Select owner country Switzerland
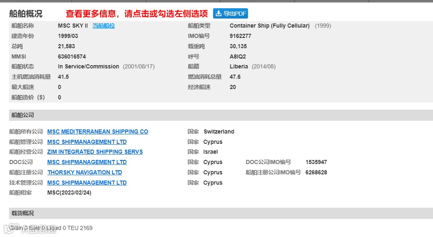433x237 pixels. click(x=219, y=131)
